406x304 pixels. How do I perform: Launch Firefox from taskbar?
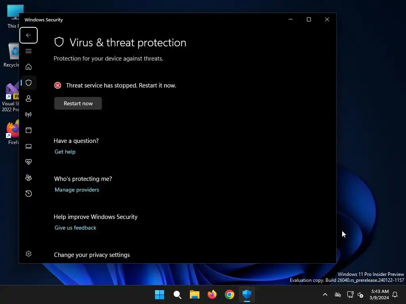click(212, 294)
